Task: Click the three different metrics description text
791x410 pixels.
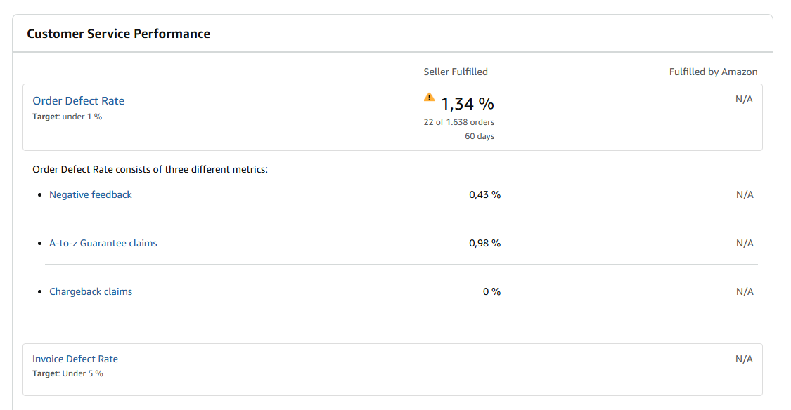Action: click(150, 169)
